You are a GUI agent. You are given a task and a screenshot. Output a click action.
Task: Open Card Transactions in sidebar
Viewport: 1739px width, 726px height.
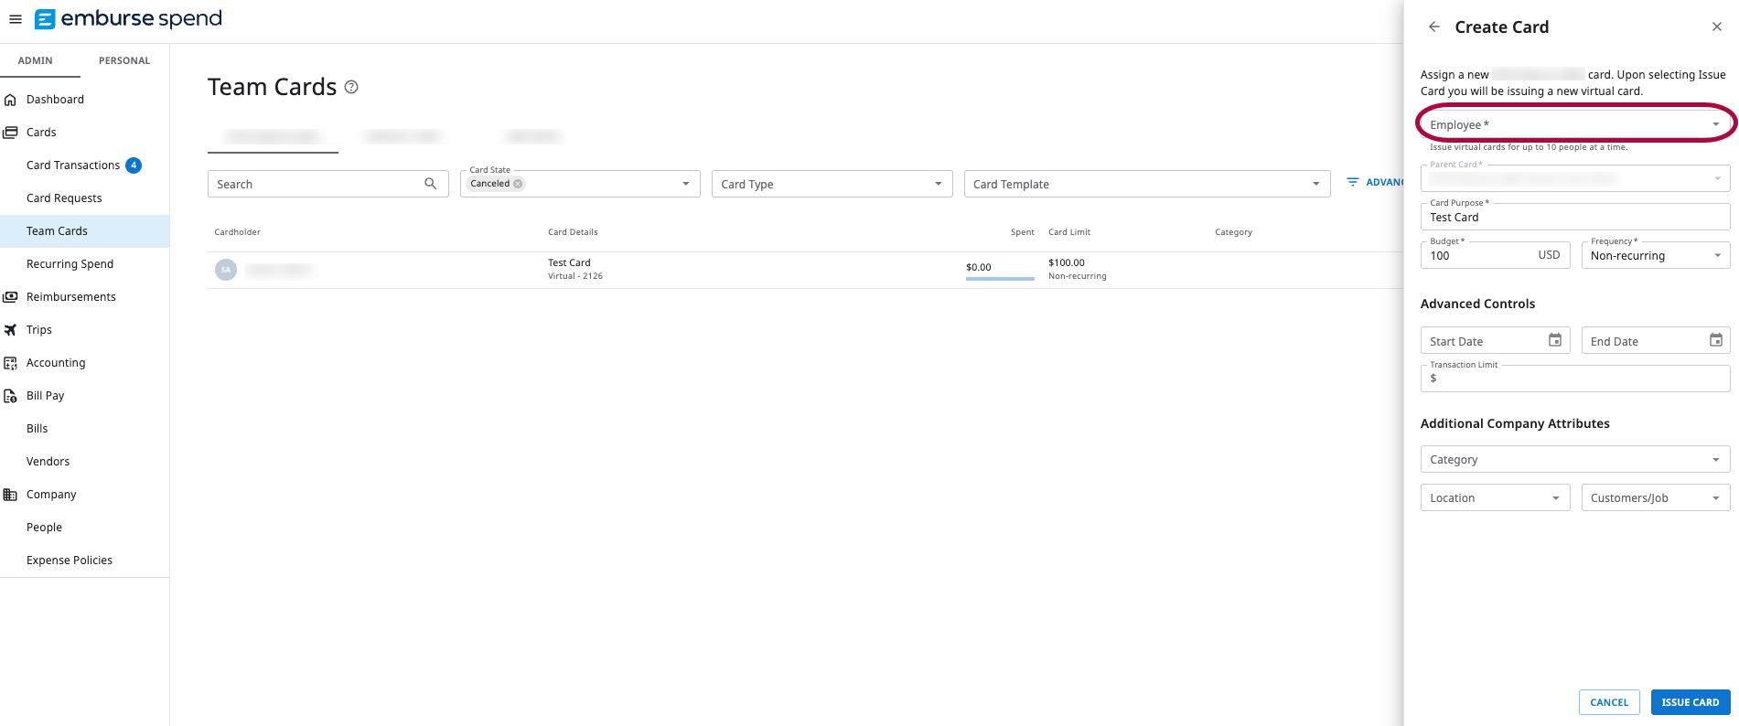pos(73,165)
